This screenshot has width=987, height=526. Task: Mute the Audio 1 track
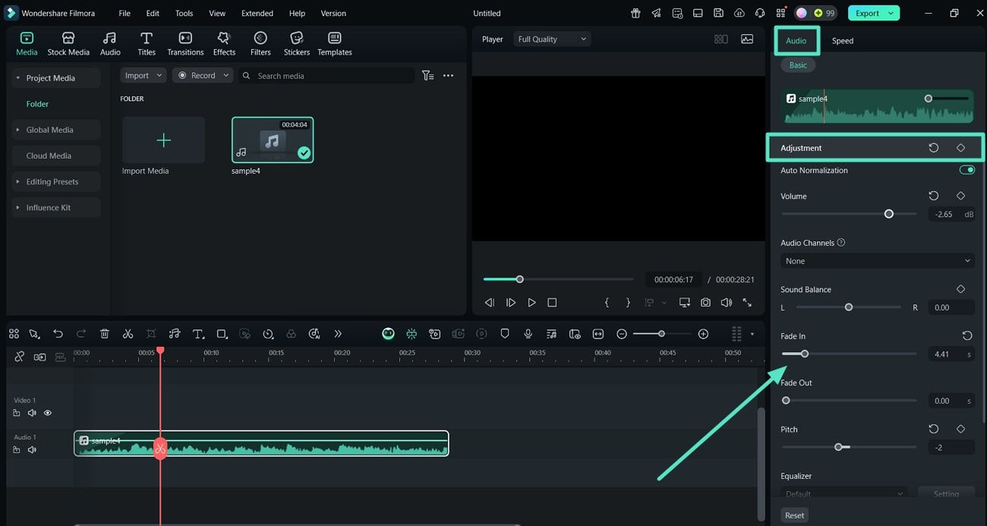[x=32, y=450]
